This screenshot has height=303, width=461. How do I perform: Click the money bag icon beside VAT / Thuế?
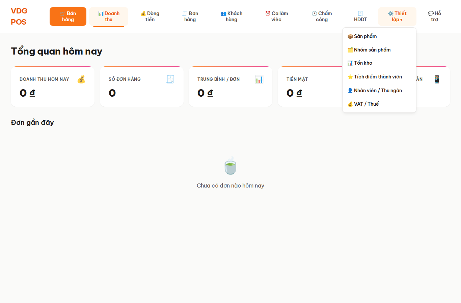click(x=350, y=104)
